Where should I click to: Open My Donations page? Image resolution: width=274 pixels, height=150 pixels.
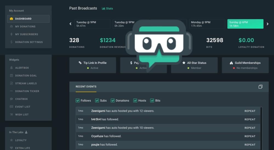25,27
